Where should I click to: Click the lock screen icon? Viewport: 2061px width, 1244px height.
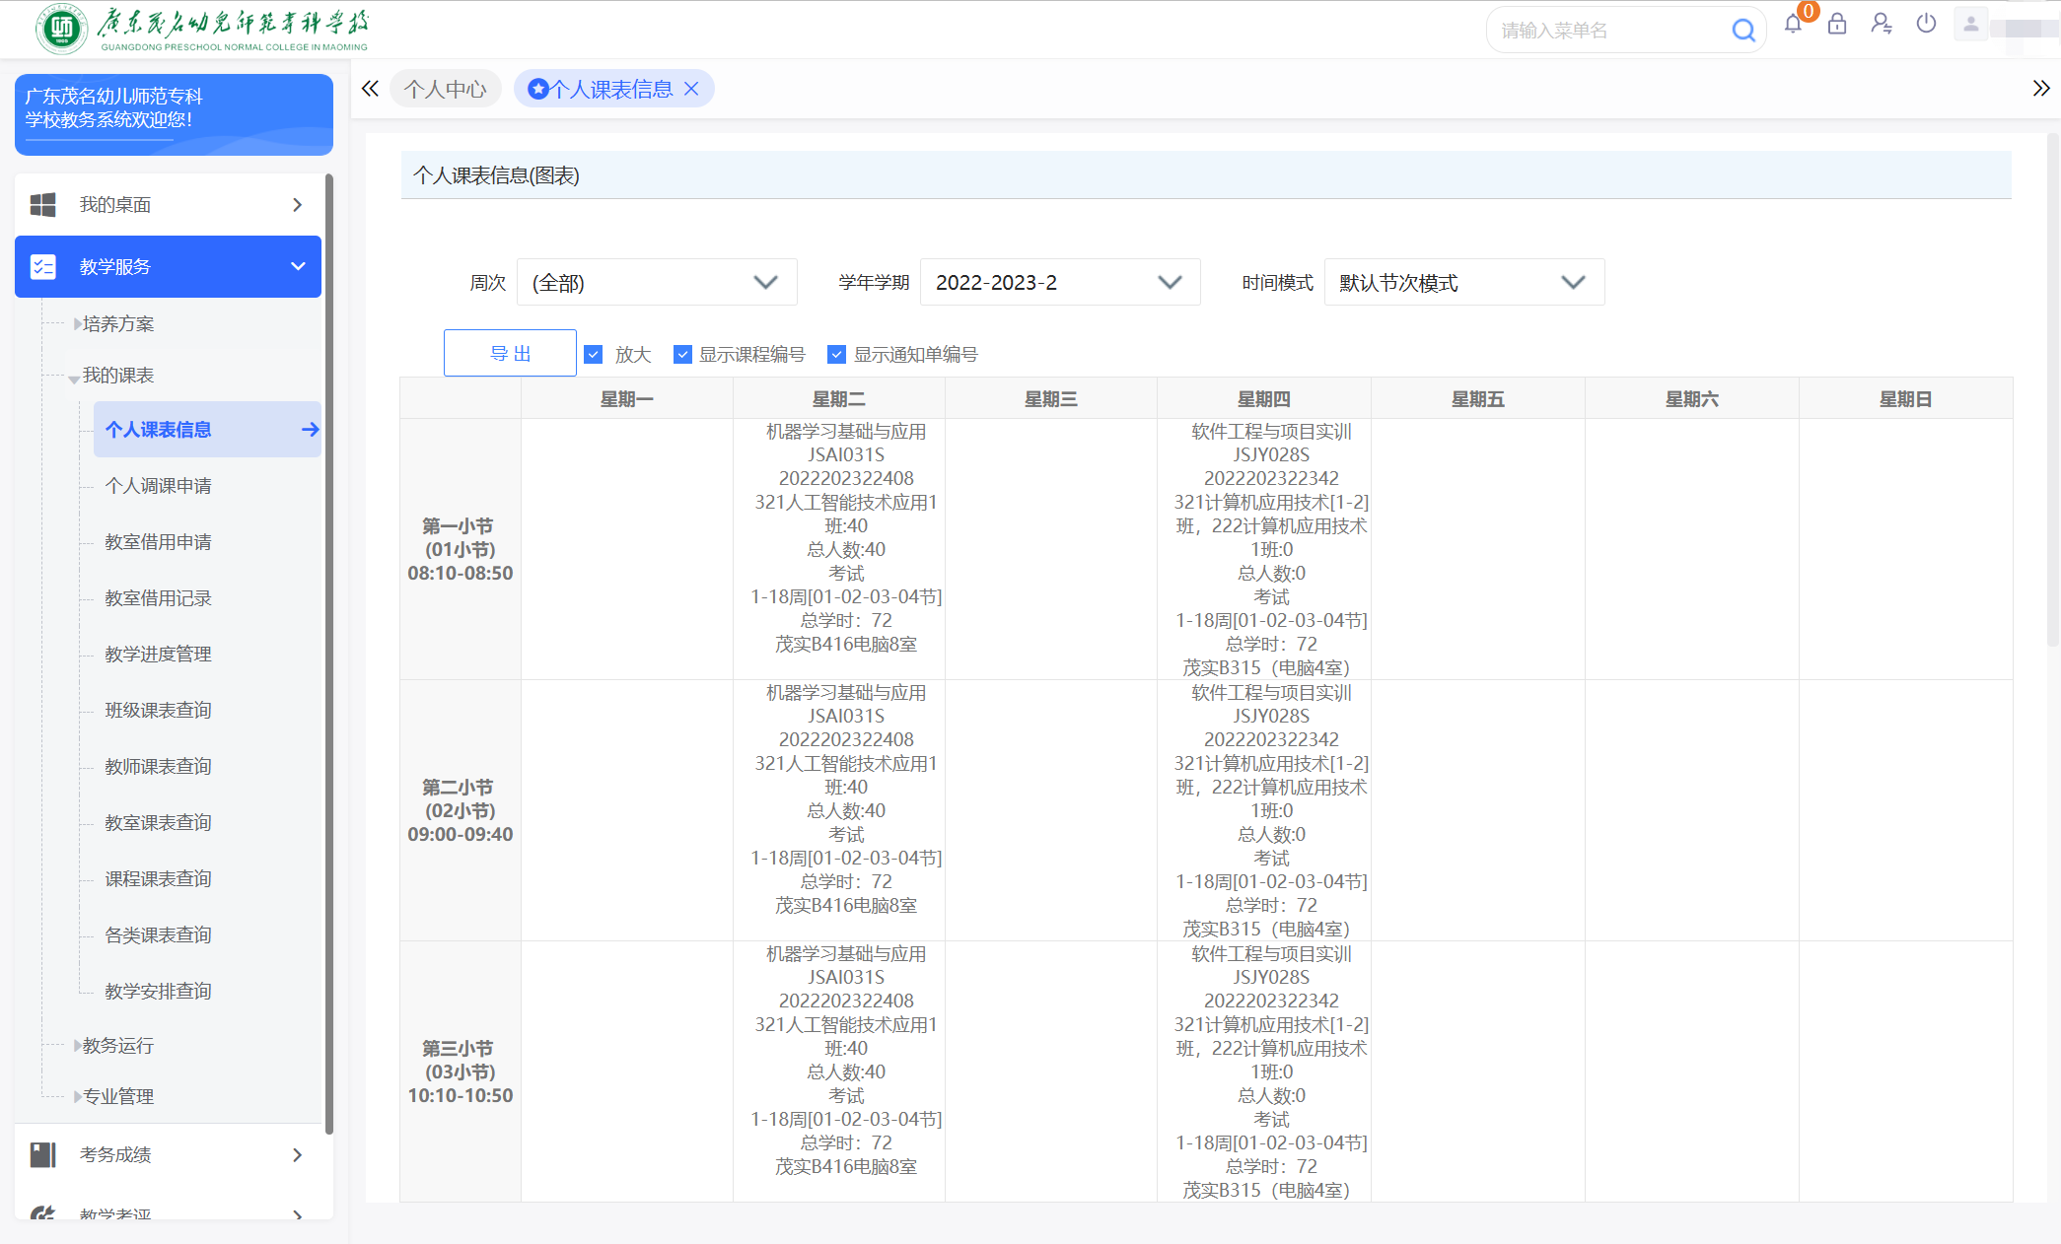(x=1836, y=25)
